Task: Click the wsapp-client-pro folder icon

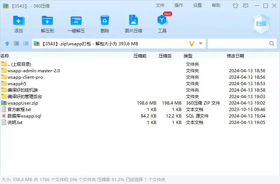Action: click(4, 77)
